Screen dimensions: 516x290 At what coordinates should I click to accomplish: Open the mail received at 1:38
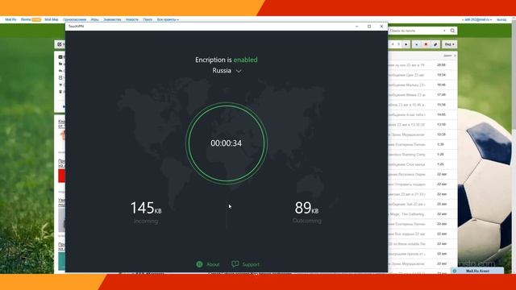click(422, 144)
